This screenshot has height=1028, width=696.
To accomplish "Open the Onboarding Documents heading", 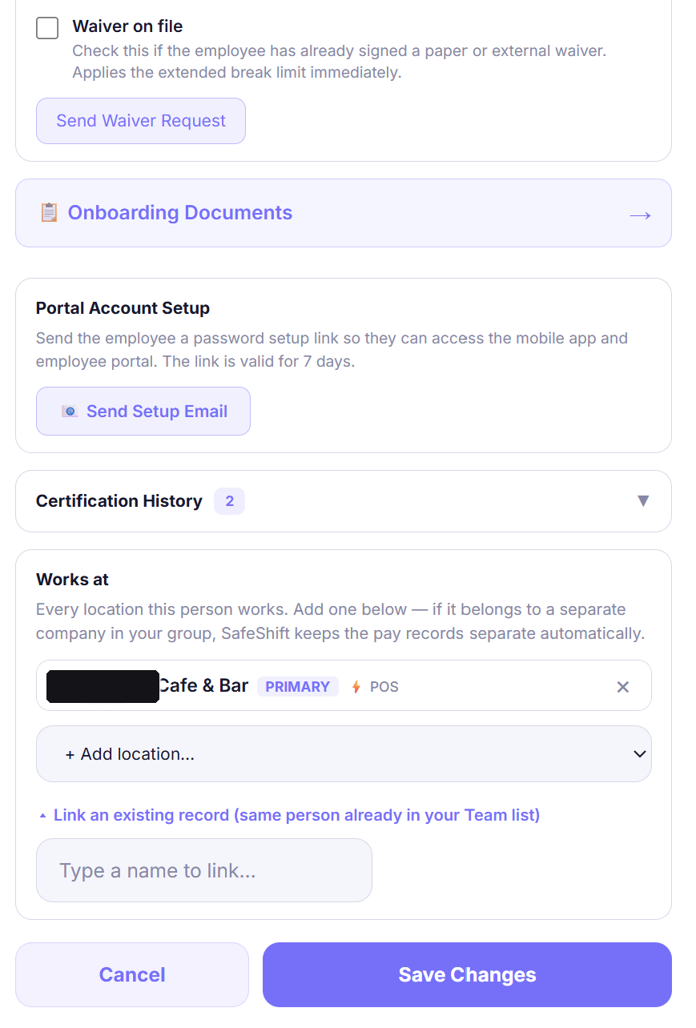I will click(180, 213).
